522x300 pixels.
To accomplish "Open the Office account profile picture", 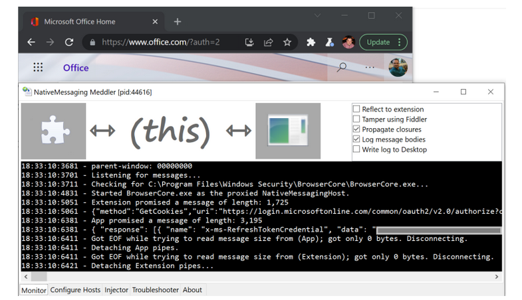I will pyautogui.click(x=398, y=68).
